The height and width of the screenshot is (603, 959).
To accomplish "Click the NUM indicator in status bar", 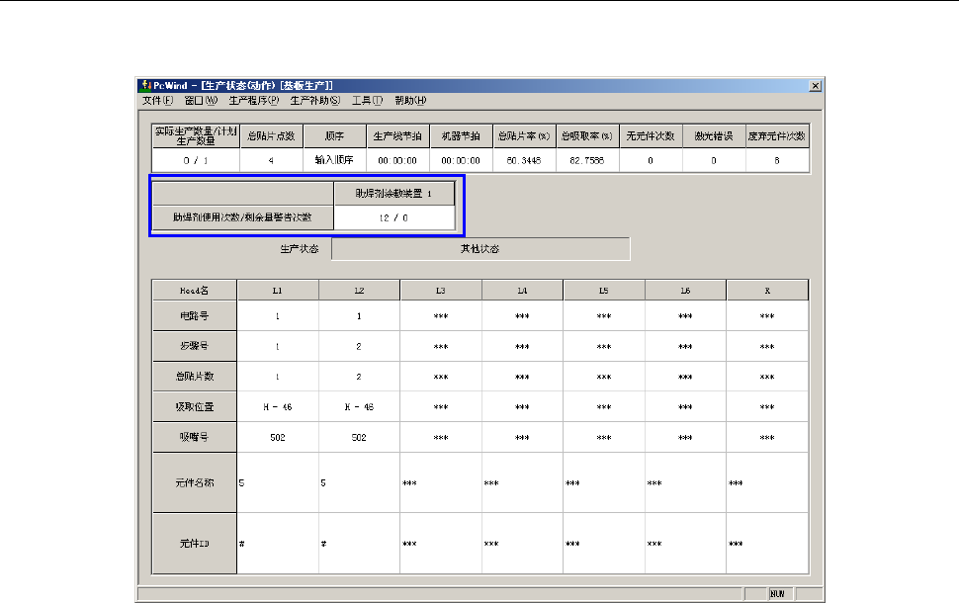I will (x=778, y=594).
